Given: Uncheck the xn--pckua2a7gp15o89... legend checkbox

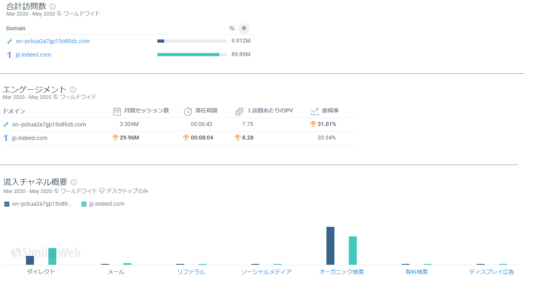Looking at the screenshot, I should (6, 204).
